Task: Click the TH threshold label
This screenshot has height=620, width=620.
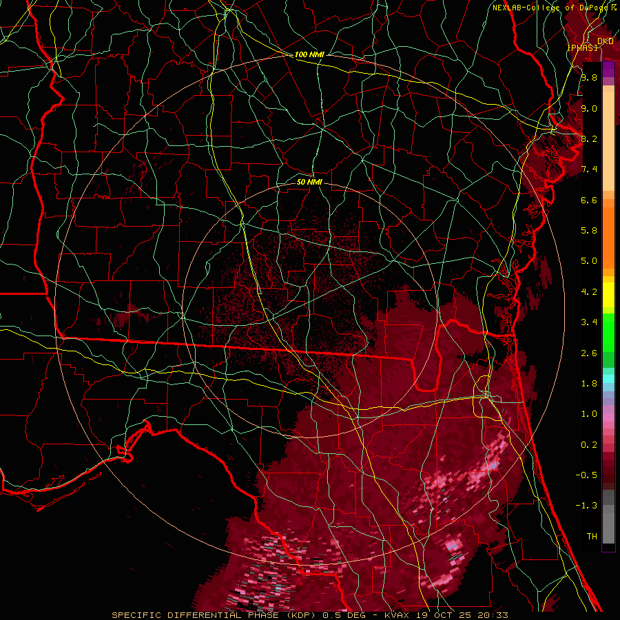Action: click(x=592, y=537)
